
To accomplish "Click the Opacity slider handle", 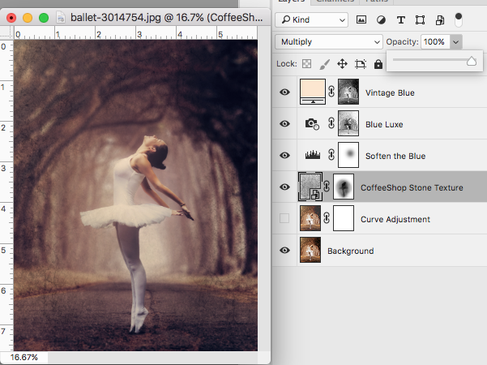I will [x=472, y=61].
